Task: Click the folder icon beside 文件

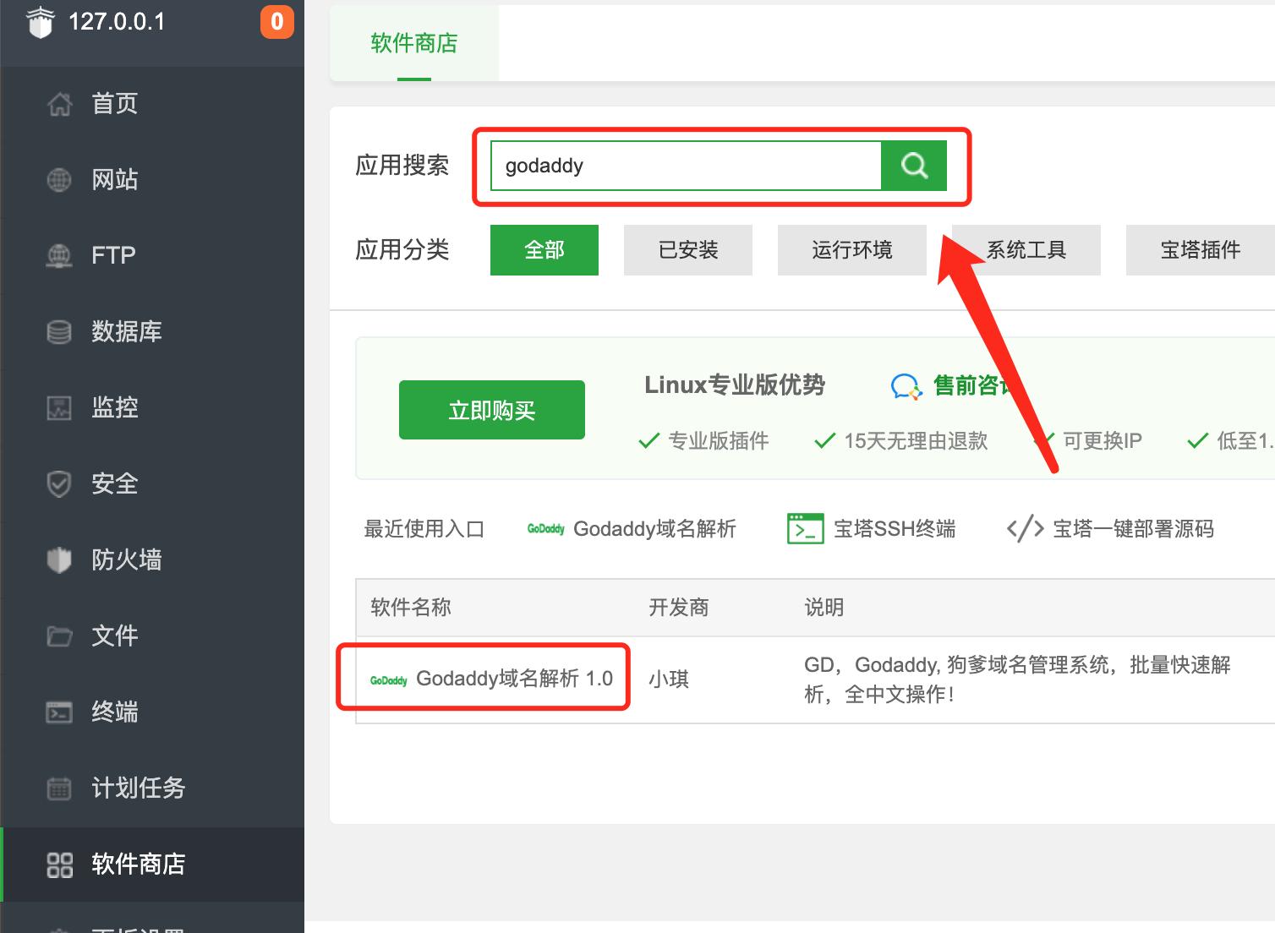Action: click(x=59, y=636)
